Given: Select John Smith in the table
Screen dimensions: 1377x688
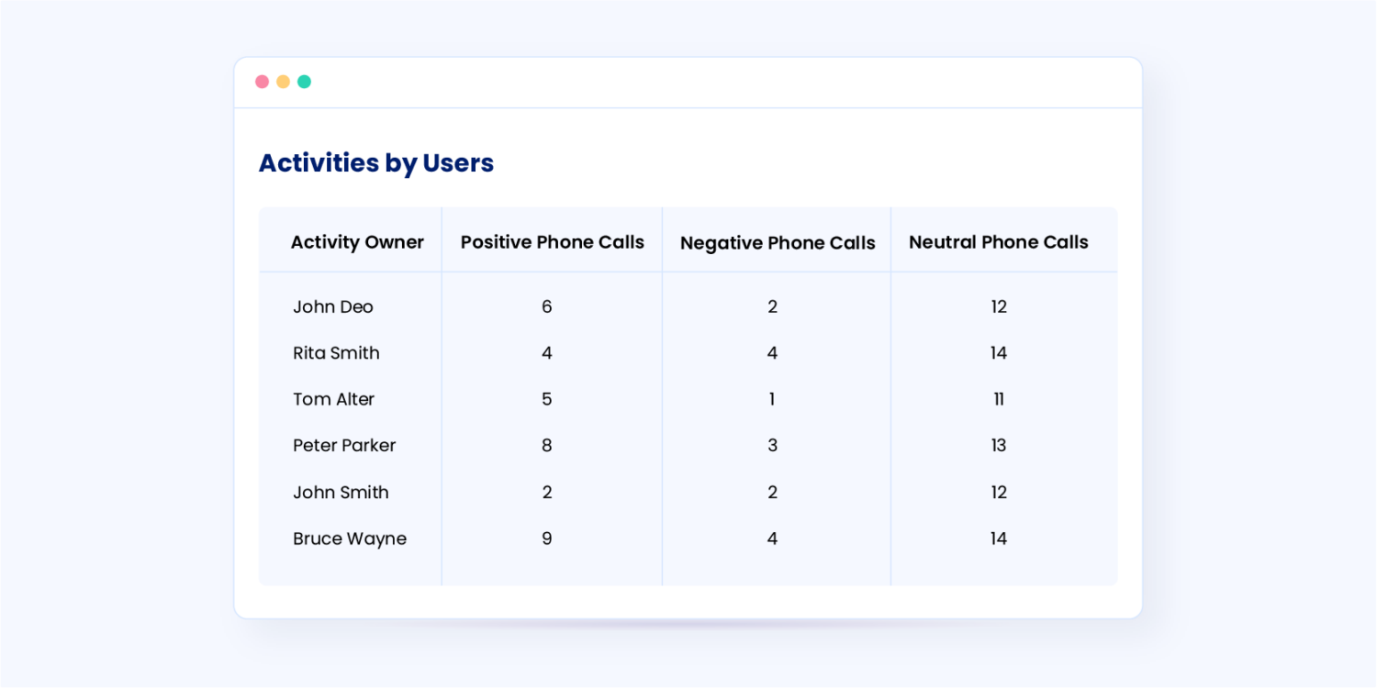Looking at the screenshot, I should 341,493.
